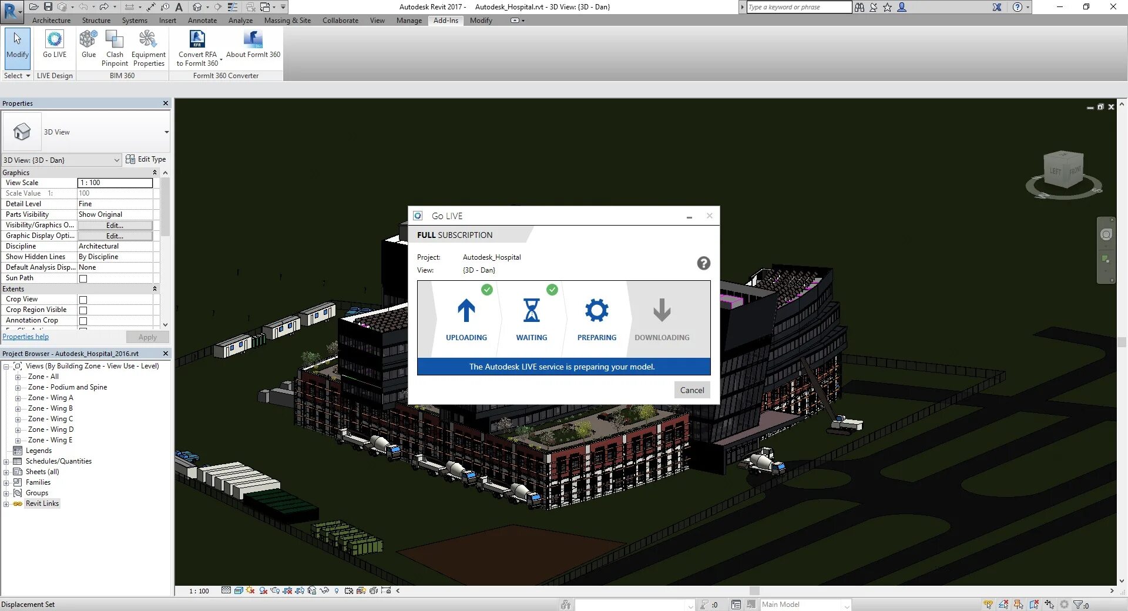
Task: Click the Detail Level icon in view control bar
Action: click(226, 591)
